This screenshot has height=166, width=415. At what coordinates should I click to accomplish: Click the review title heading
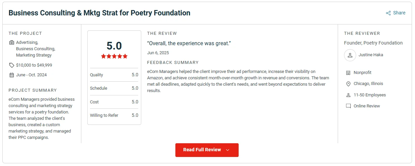(99, 13)
